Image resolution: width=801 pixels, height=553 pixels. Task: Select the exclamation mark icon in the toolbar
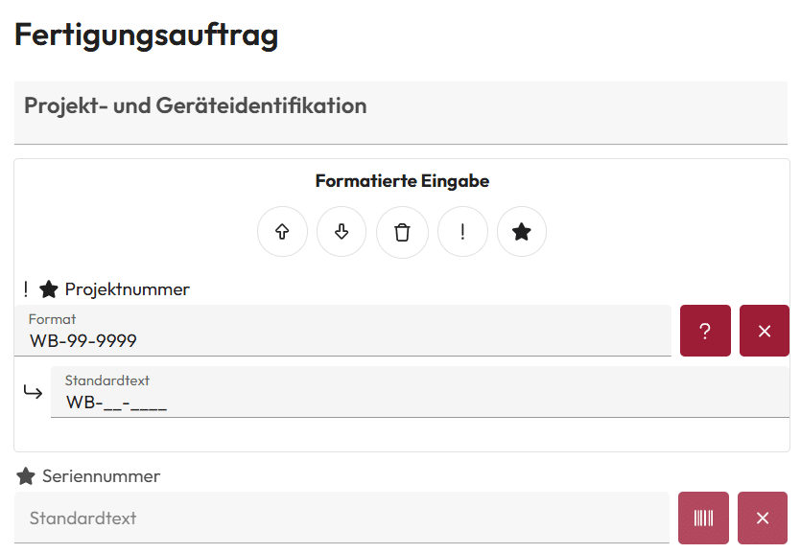coord(462,231)
